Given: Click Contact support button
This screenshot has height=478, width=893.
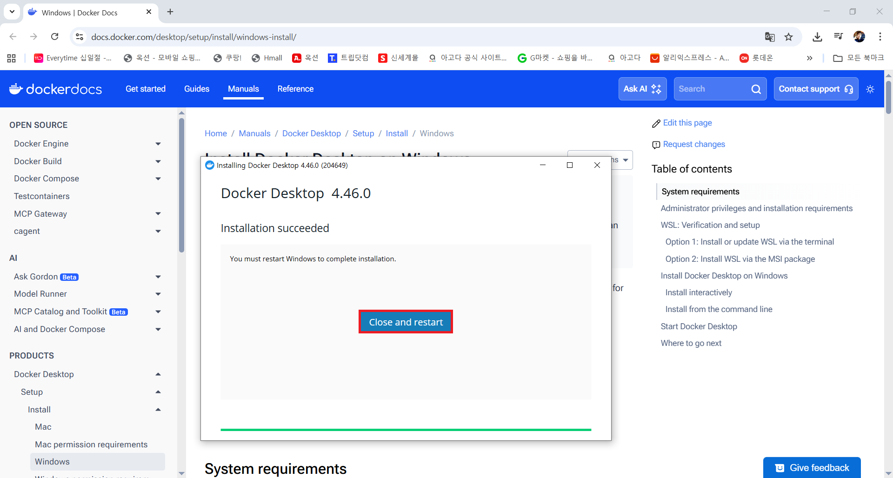Looking at the screenshot, I should tap(816, 89).
